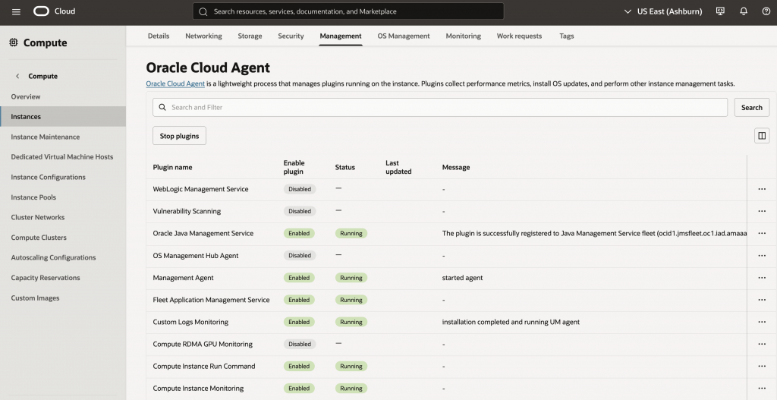The image size is (777, 400).
Task: Click the Disabled badge for WebLogic Management Service
Action: tap(300, 189)
